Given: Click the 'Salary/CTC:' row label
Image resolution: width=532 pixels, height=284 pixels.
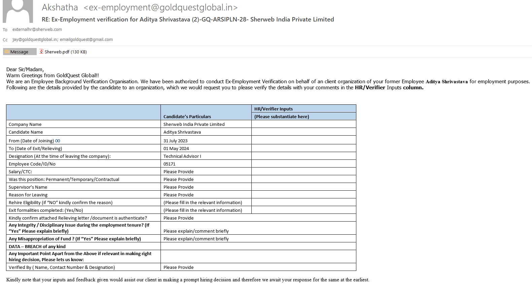Looking at the screenshot, I should click(20, 172).
